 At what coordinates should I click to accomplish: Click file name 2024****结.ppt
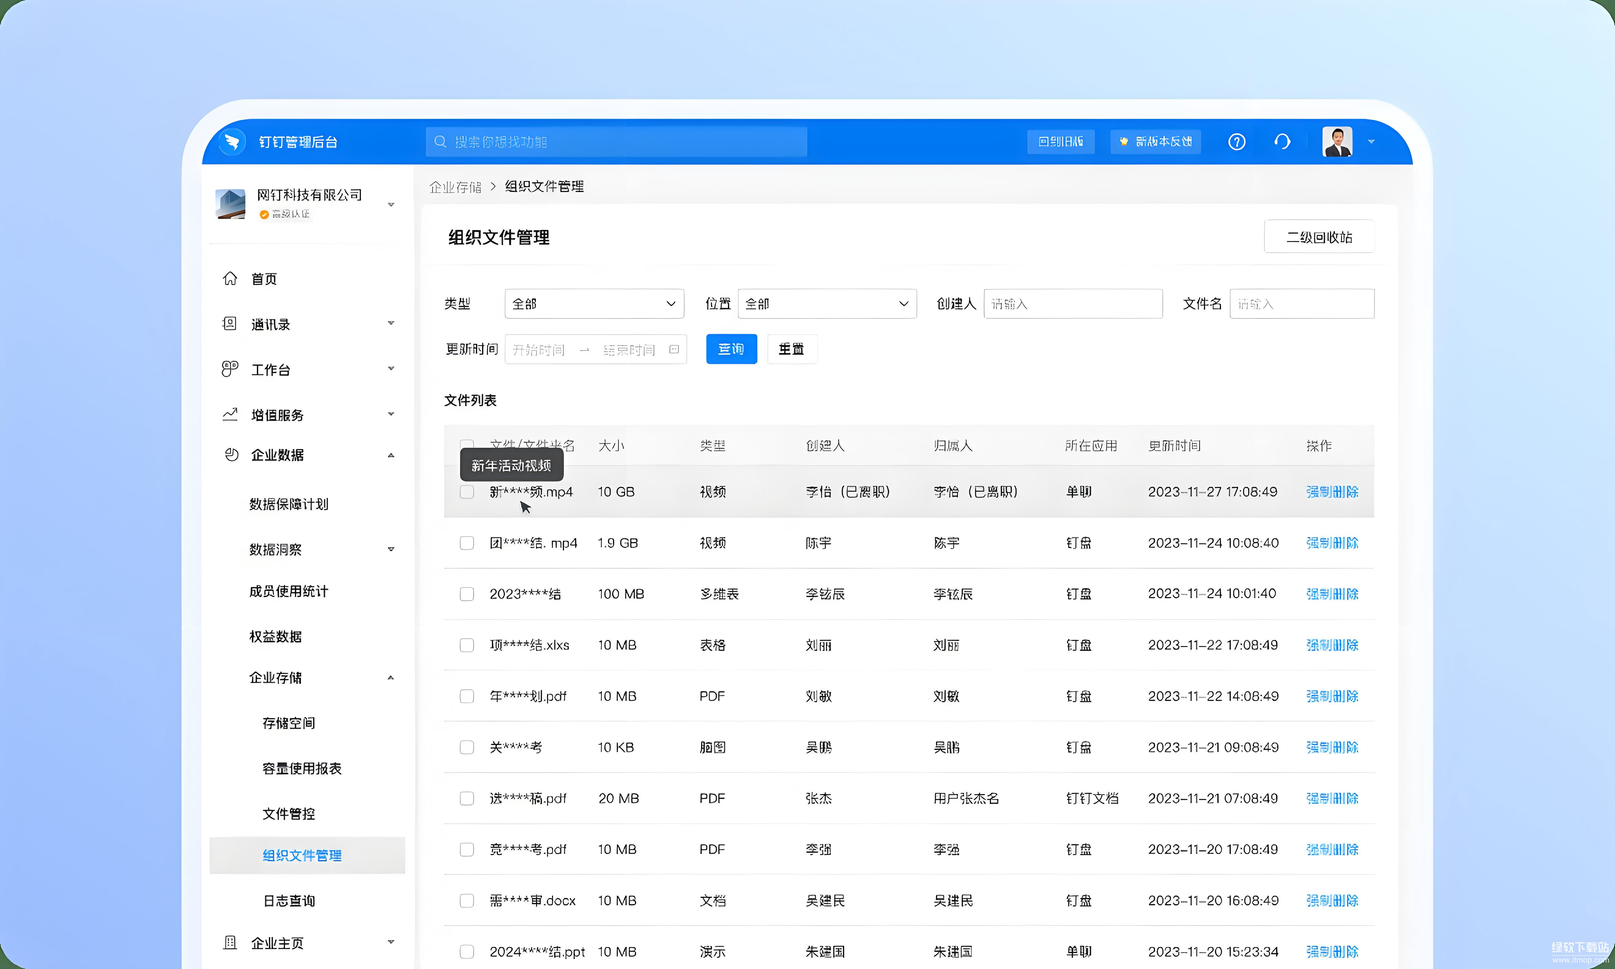[x=536, y=951]
